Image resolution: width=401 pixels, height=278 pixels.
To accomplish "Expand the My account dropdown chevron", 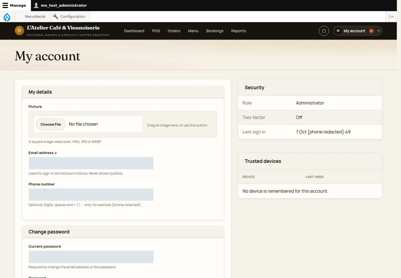I will point(378,31).
